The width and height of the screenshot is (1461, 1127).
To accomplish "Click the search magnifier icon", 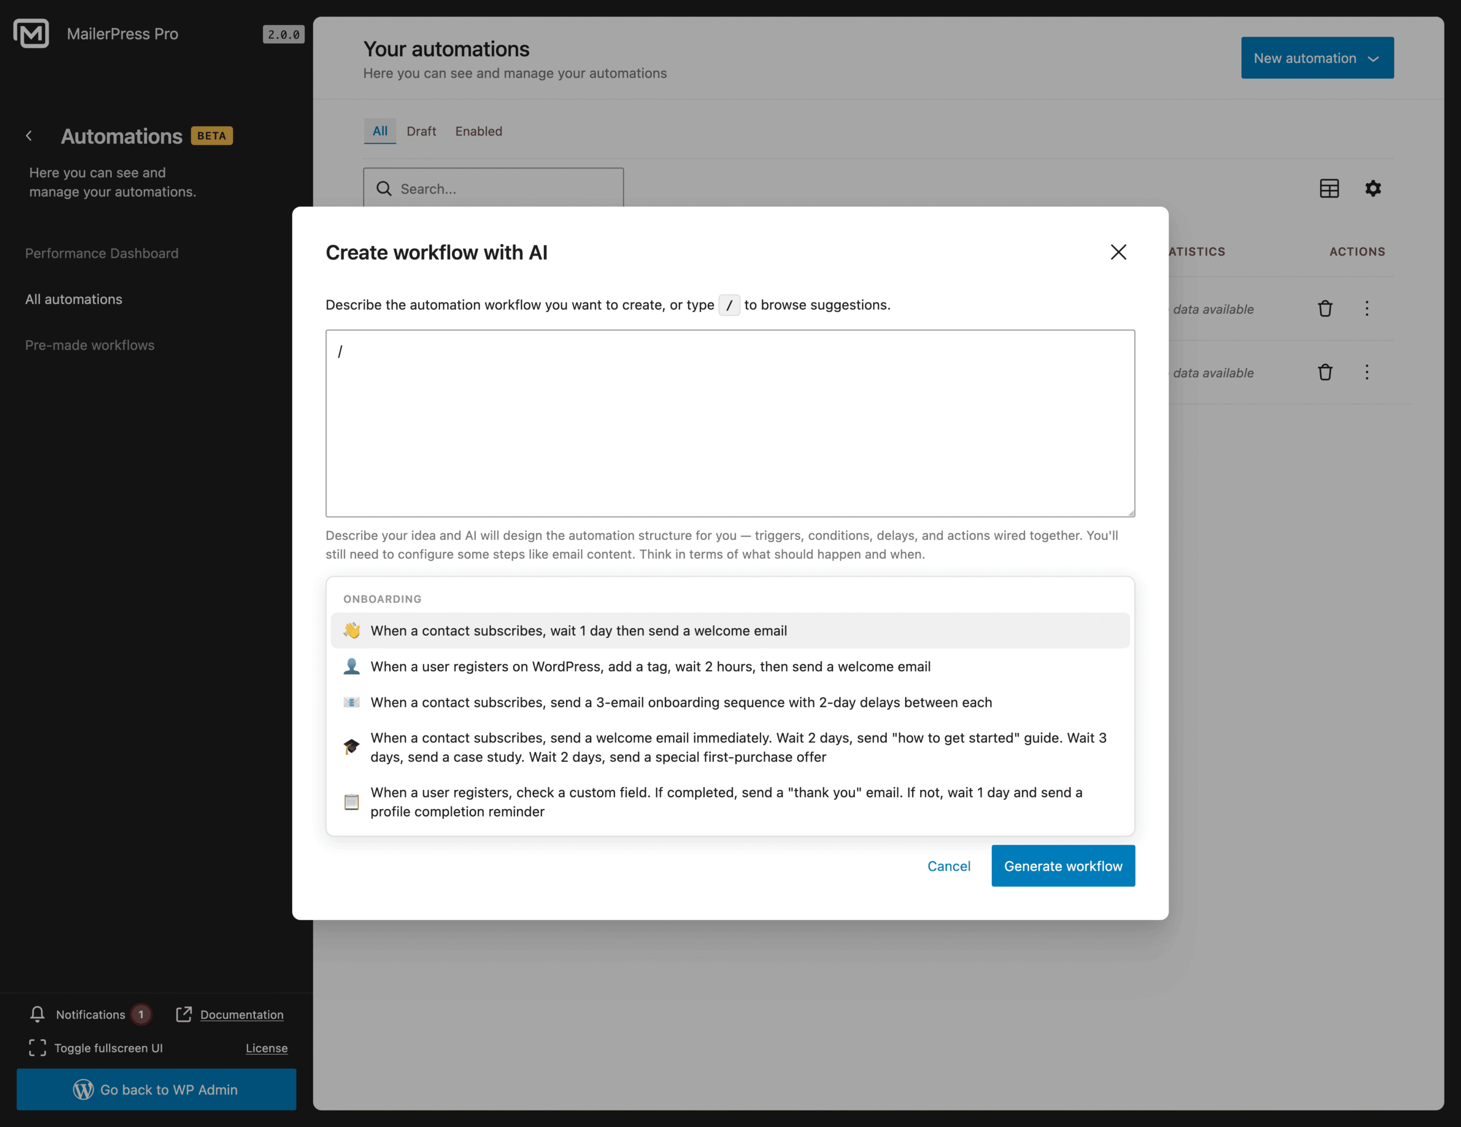I will point(384,189).
